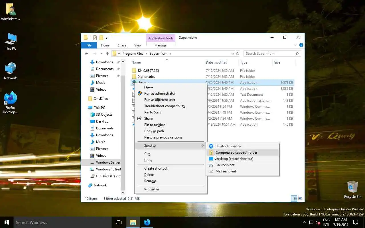
Task: Click Windows Start button
Action: click(7, 222)
